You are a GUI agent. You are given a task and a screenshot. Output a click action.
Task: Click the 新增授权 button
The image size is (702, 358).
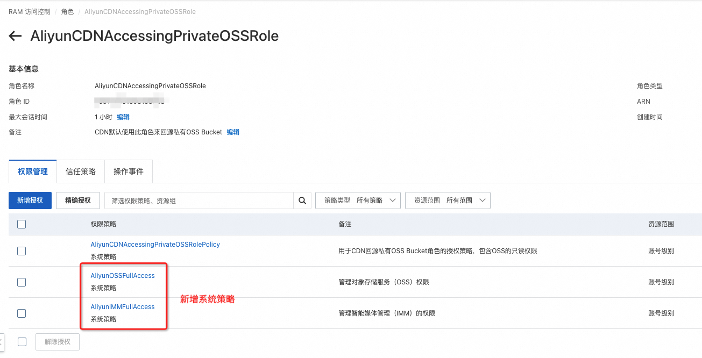click(30, 201)
